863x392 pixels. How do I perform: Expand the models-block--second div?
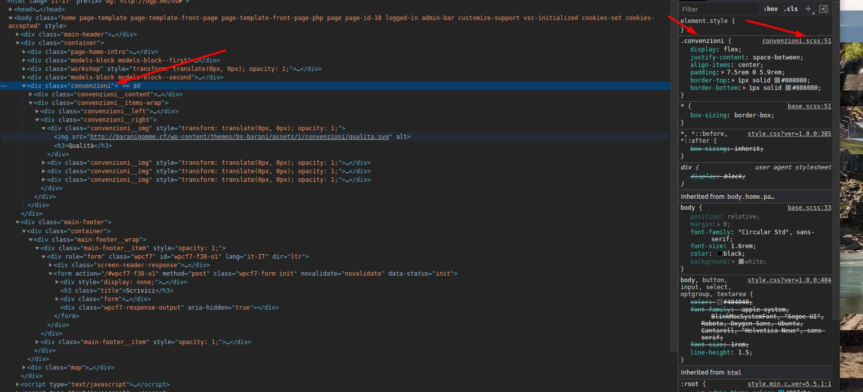(x=23, y=77)
